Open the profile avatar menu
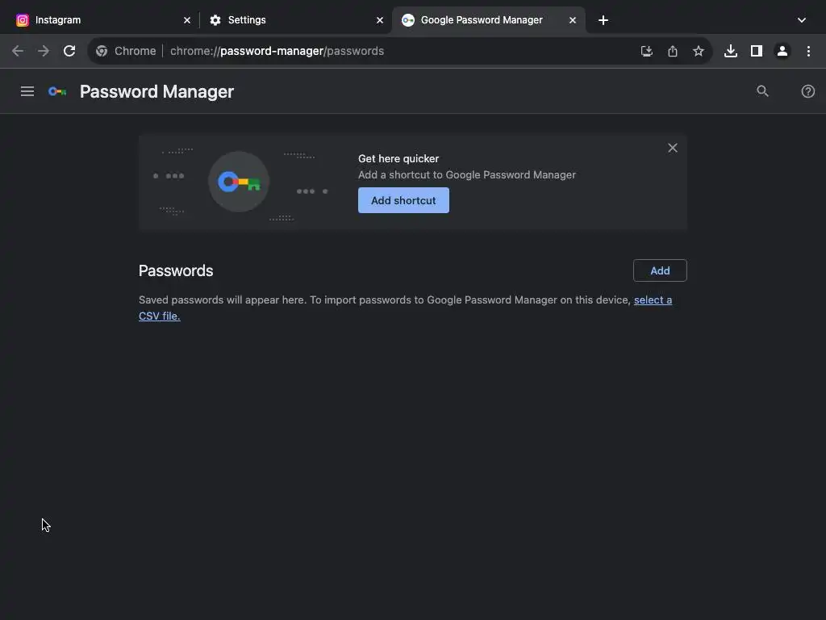 [782, 51]
